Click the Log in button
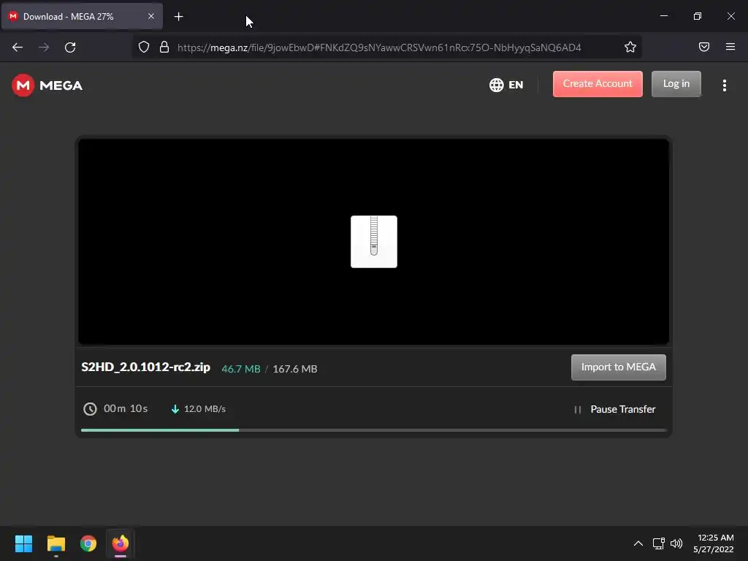 (x=676, y=84)
